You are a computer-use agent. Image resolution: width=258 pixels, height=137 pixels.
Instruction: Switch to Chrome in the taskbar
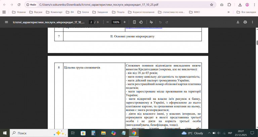(x=134, y=133)
